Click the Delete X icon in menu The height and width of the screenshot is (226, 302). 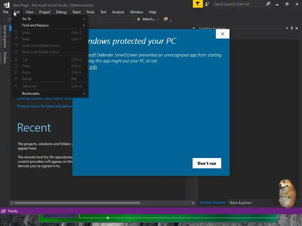click(16, 79)
